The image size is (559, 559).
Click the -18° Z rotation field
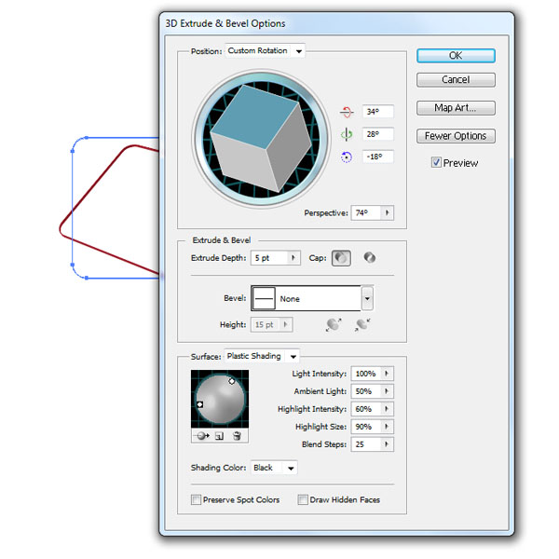[x=378, y=157]
